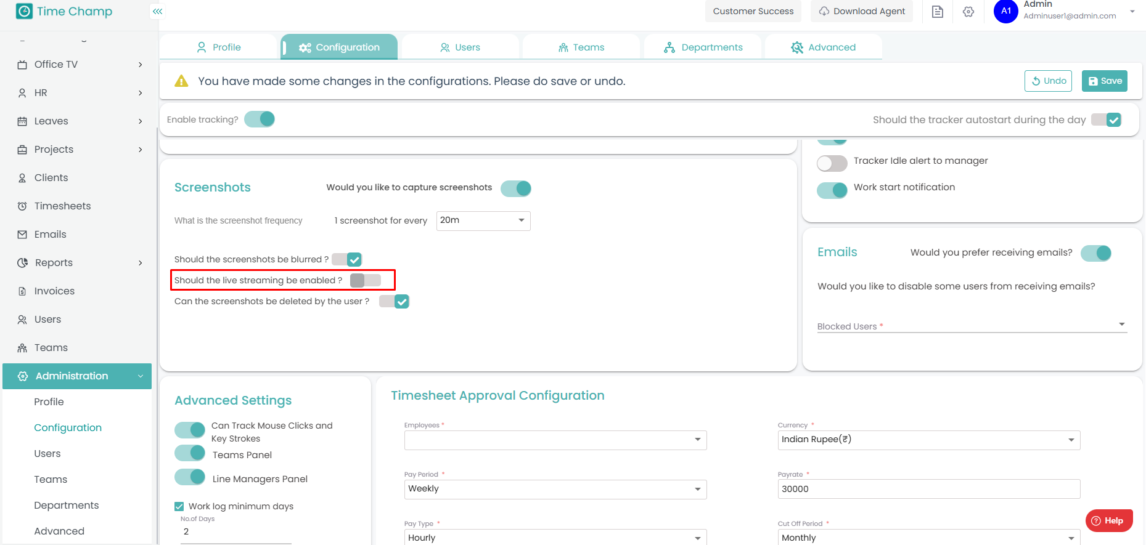The width and height of the screenshot is (1146, 545).
Task: Click into the Payrate input field
Action: click(x=928, y=489)
